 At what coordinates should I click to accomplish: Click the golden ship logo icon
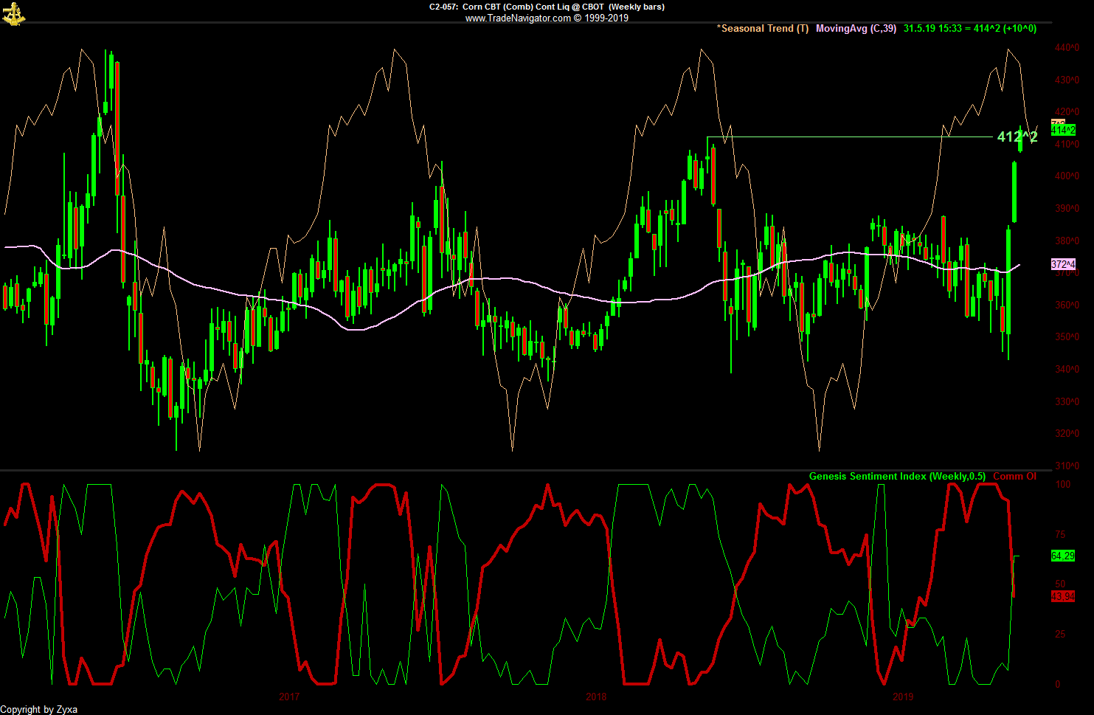tap(13, 13)
